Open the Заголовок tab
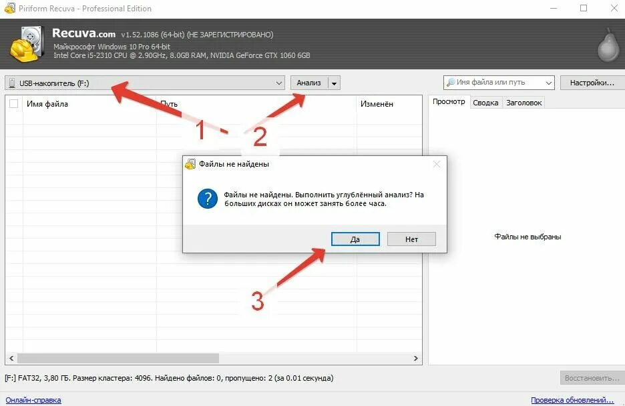The height and width of the screenshot is (406, 625). [524, 103]
